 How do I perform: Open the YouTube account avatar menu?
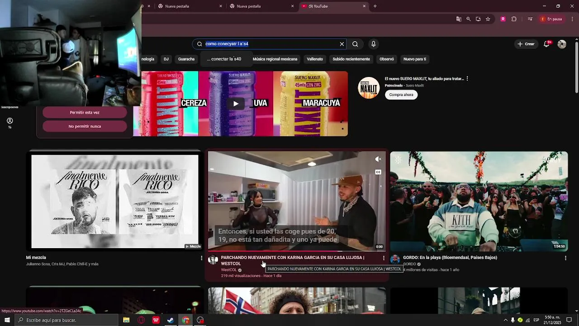click(x=562, y=44)
